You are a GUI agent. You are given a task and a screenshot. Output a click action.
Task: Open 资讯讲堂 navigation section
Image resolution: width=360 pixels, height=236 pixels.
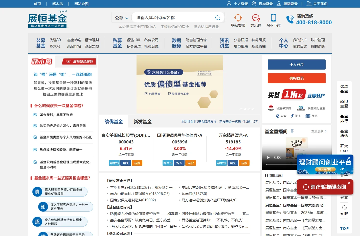[x=224, y=43]
